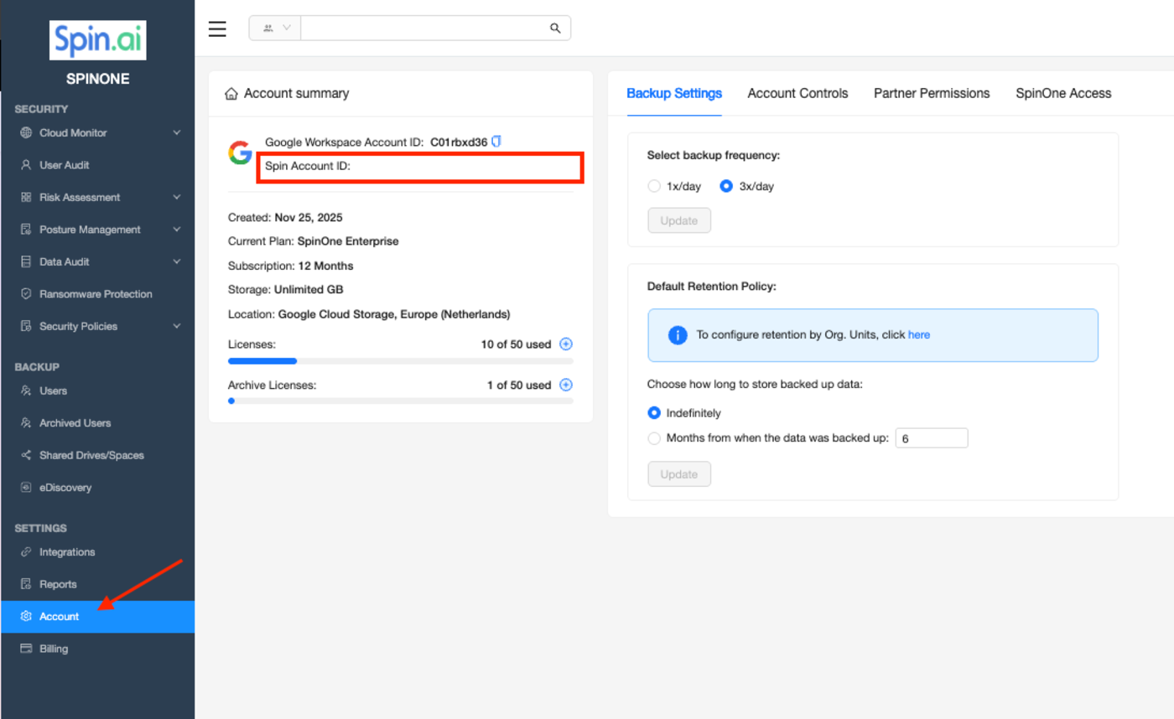Click the Data Audit icon

click(x=26, y=261)
